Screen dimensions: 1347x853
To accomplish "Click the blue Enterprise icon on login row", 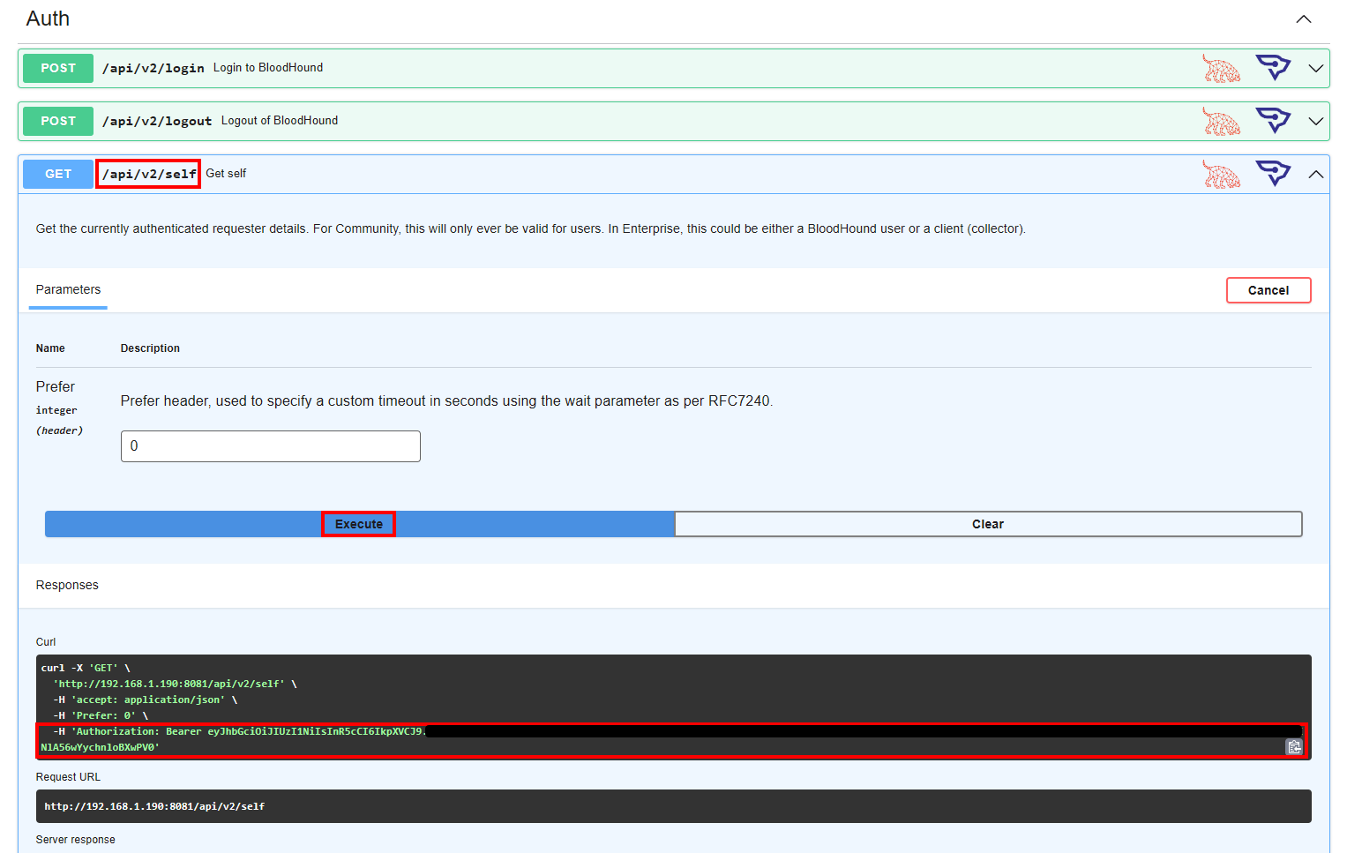I will (x=1273, y=67).
